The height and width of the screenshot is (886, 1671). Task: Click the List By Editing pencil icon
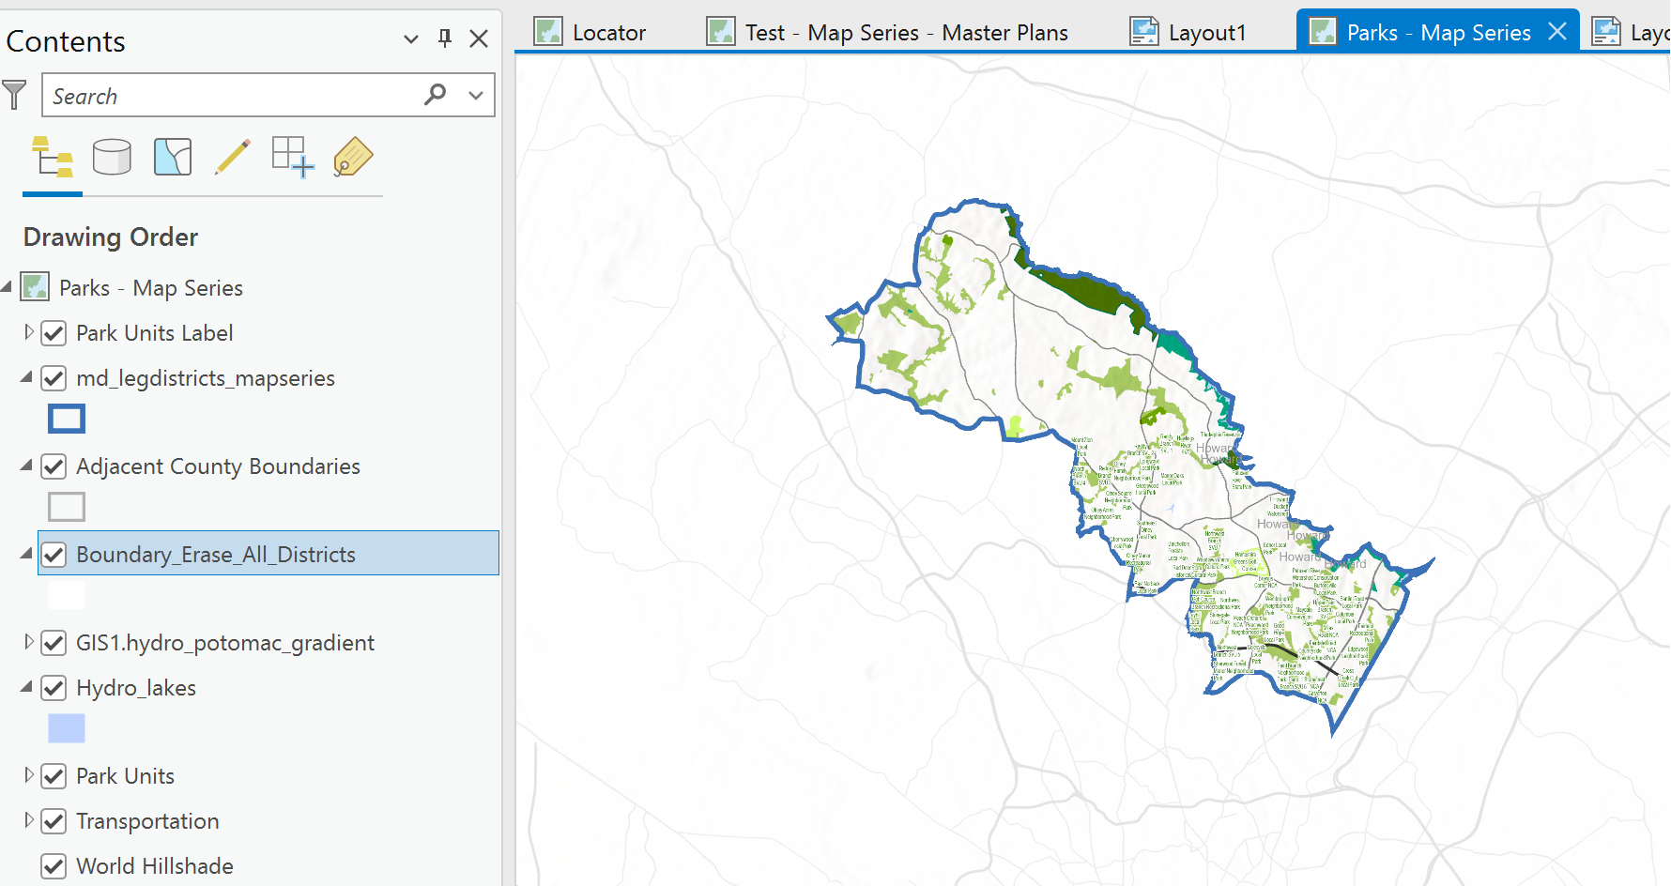(x=232, y=157)
